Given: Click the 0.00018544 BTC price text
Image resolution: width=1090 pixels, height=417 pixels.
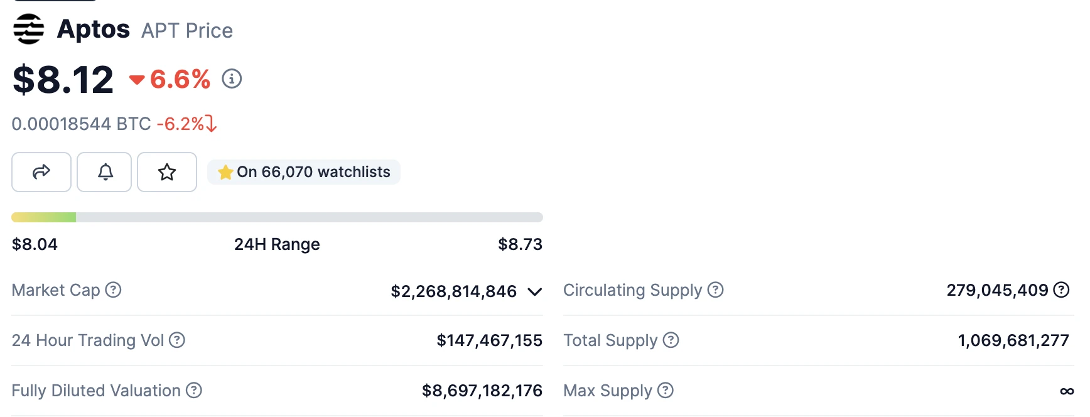Looking at the screenshot, I should pos(82,124).
